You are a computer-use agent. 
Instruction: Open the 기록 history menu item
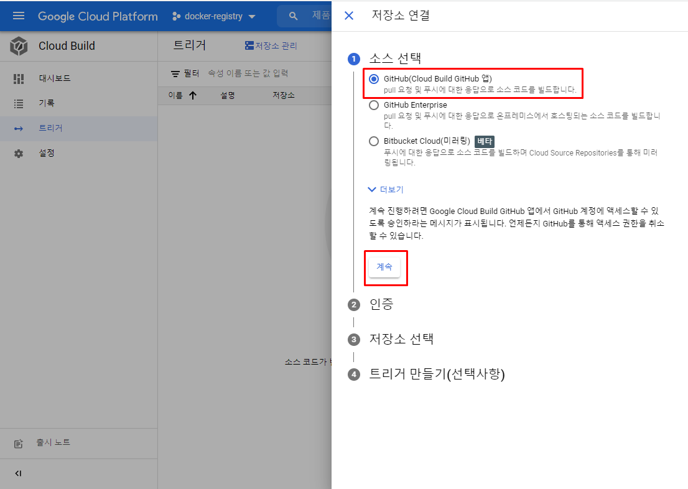[x=78, y=103]
